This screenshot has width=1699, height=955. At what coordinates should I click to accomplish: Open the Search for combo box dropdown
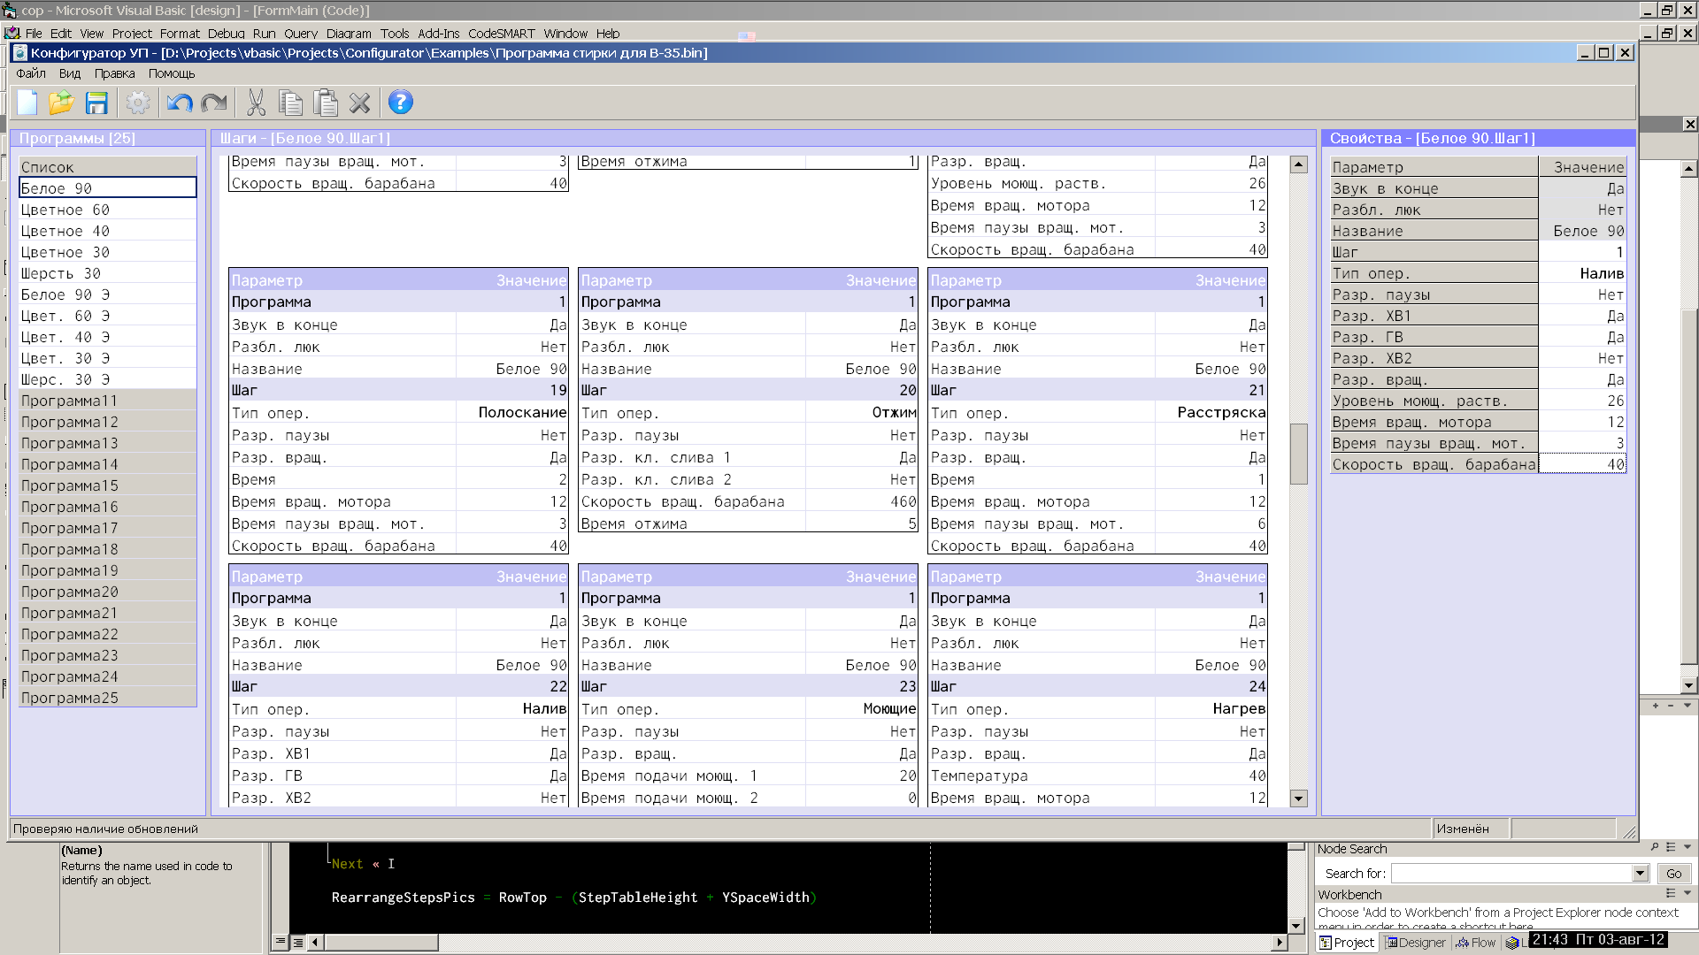pyautogui.click(x=1640, y=873)
